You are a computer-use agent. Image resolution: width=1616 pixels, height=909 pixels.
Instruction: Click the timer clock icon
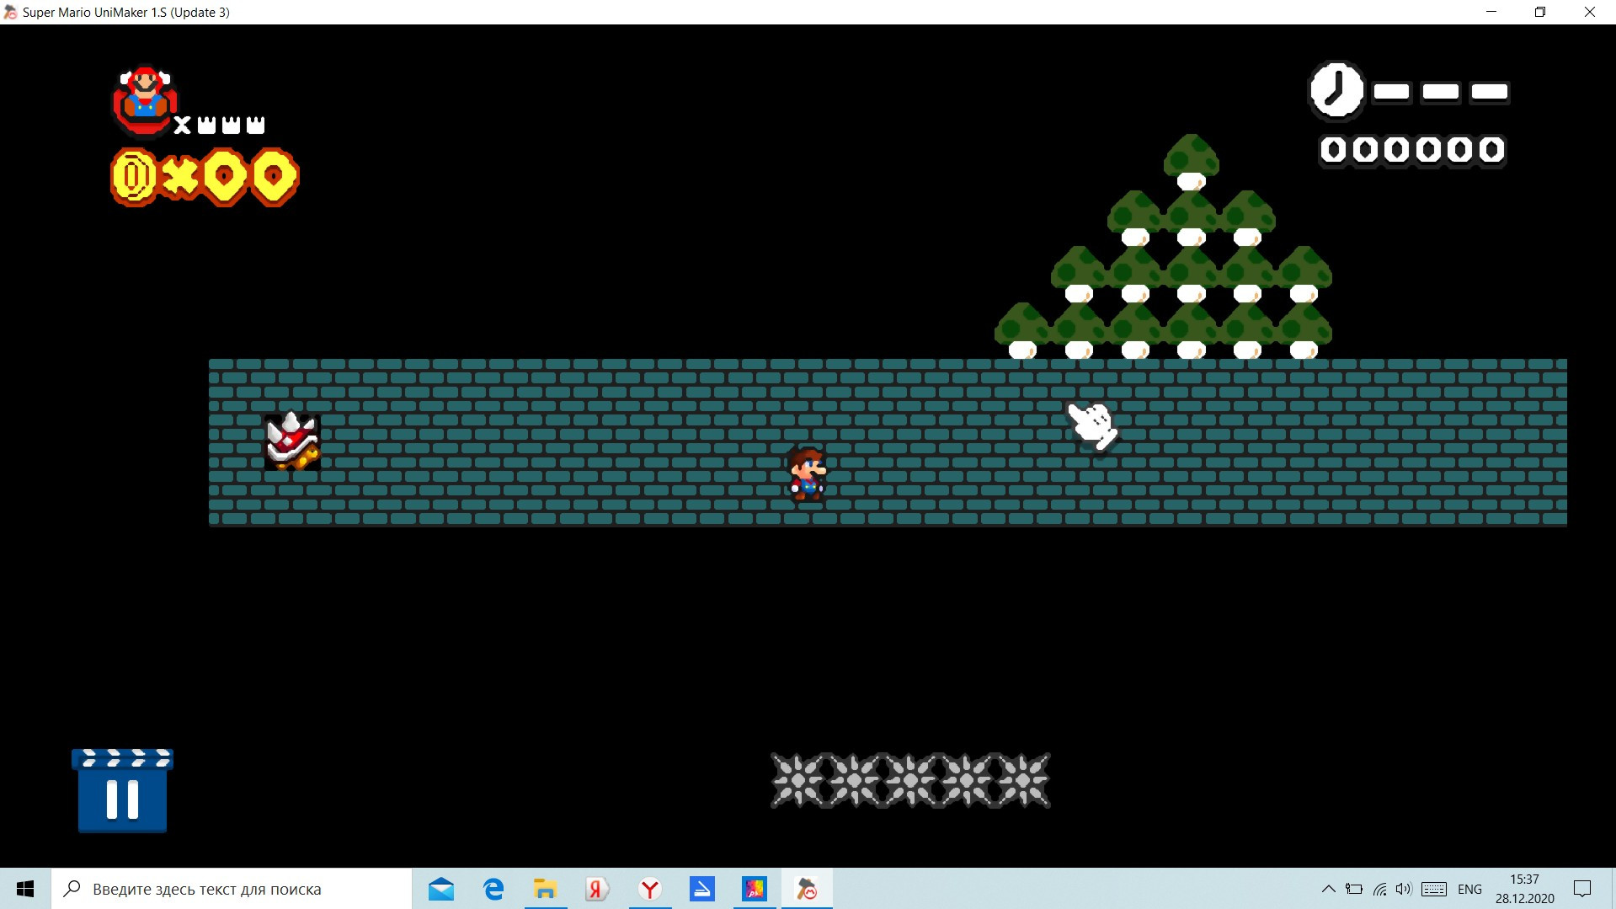[1336, 91]
